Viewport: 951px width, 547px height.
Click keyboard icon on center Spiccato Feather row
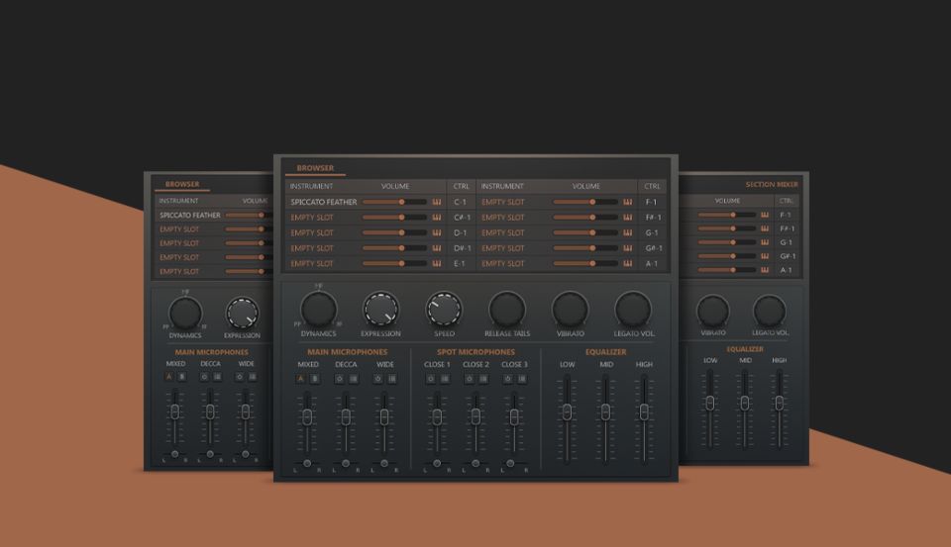coord(437,202)
